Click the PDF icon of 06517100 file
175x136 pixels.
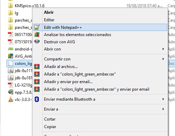pos(11,34)
